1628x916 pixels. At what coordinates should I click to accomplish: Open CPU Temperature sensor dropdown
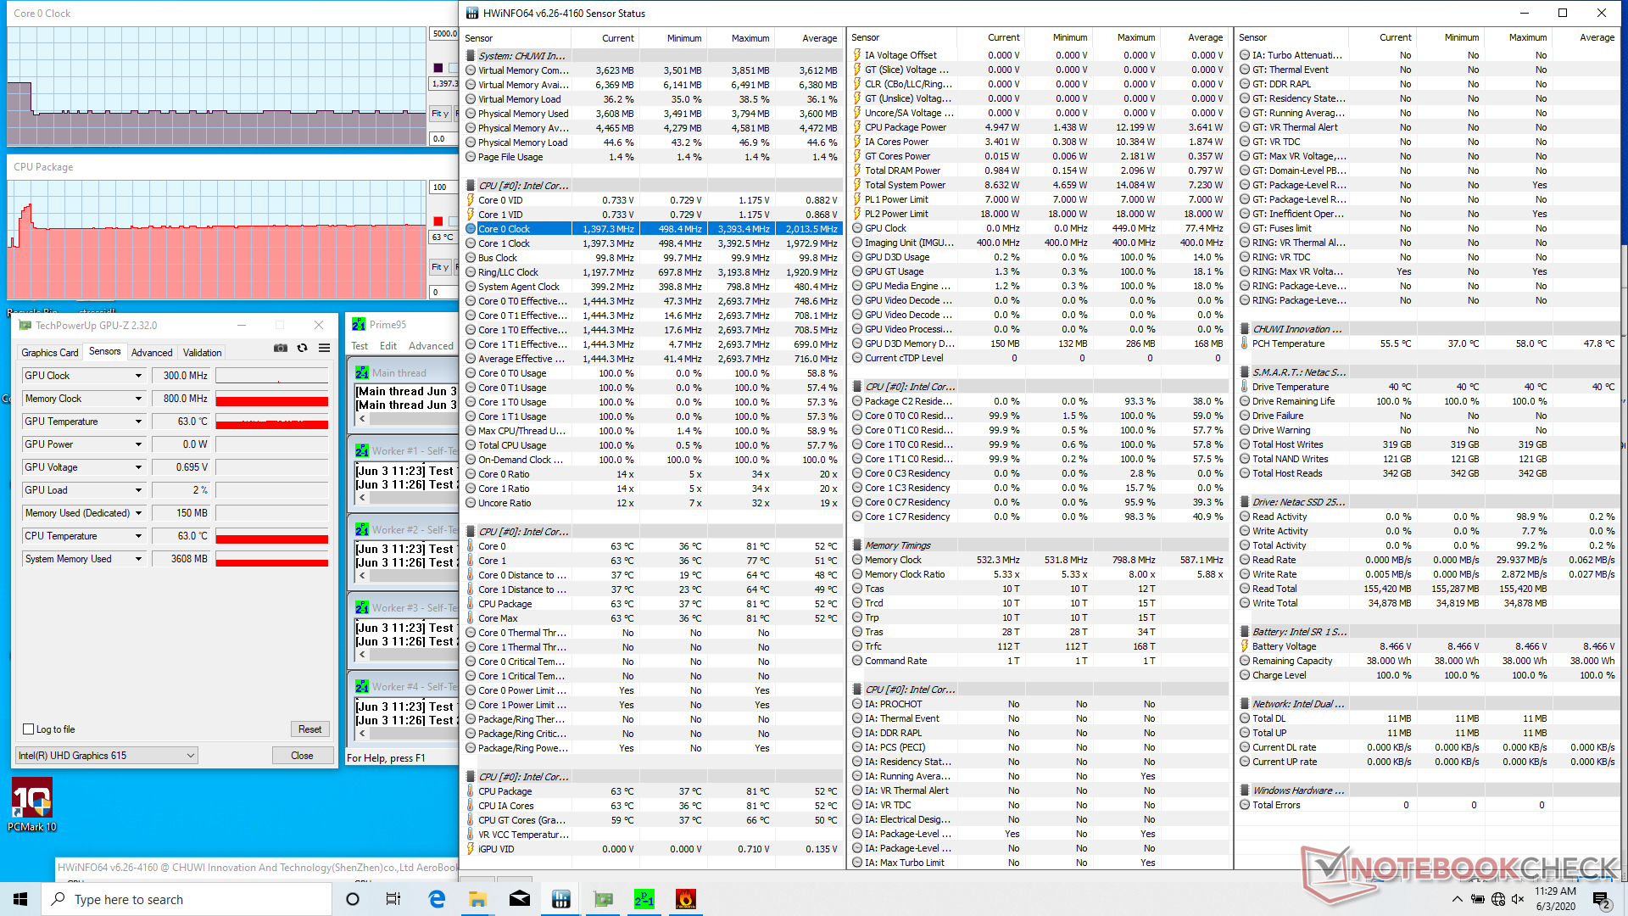[x=138, y=536]
